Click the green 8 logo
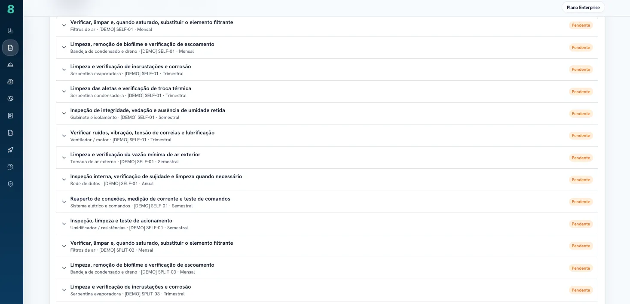 tap(11, 9)
